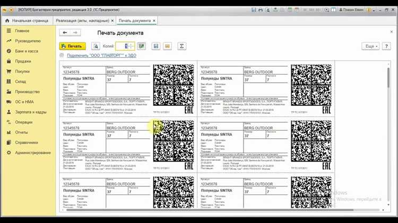
Task: Click the Администрирование gear icon
Action: pyautogui.click(x=9, y=153)
